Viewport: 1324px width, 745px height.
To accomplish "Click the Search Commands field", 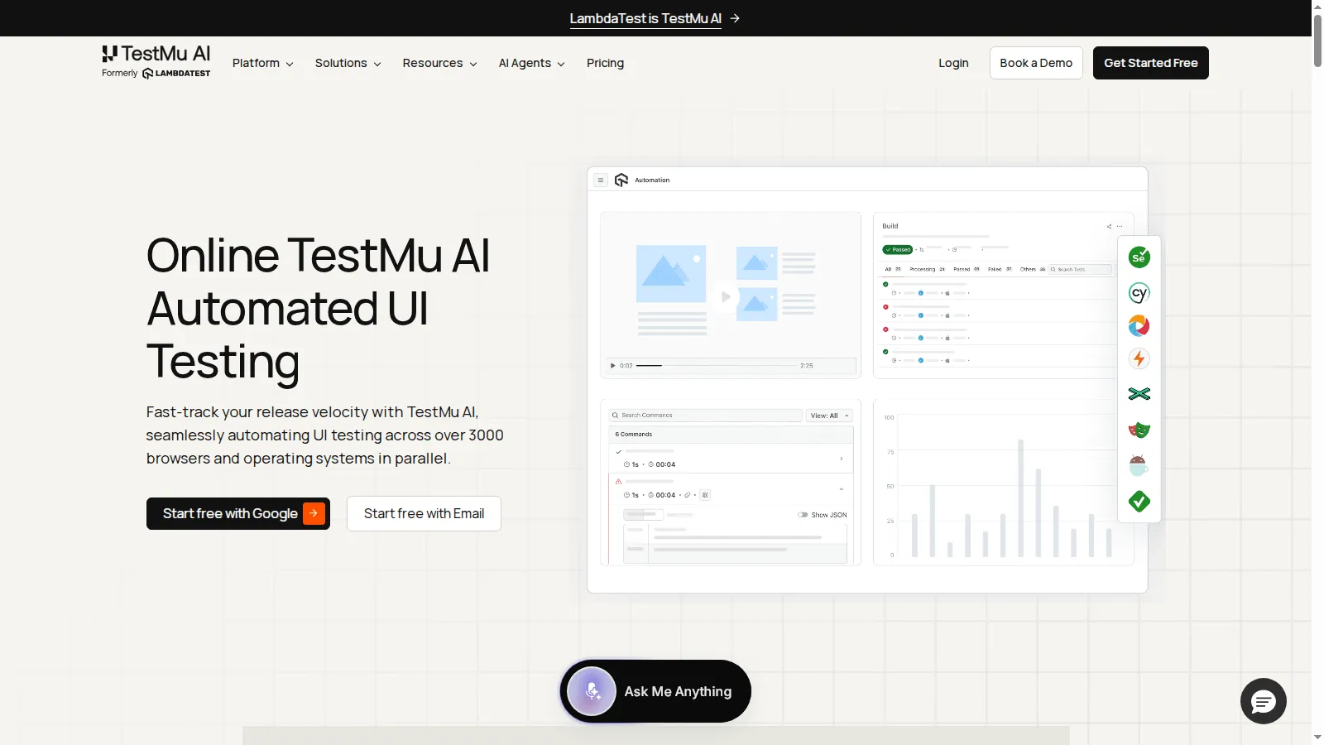I will [706, 416].
